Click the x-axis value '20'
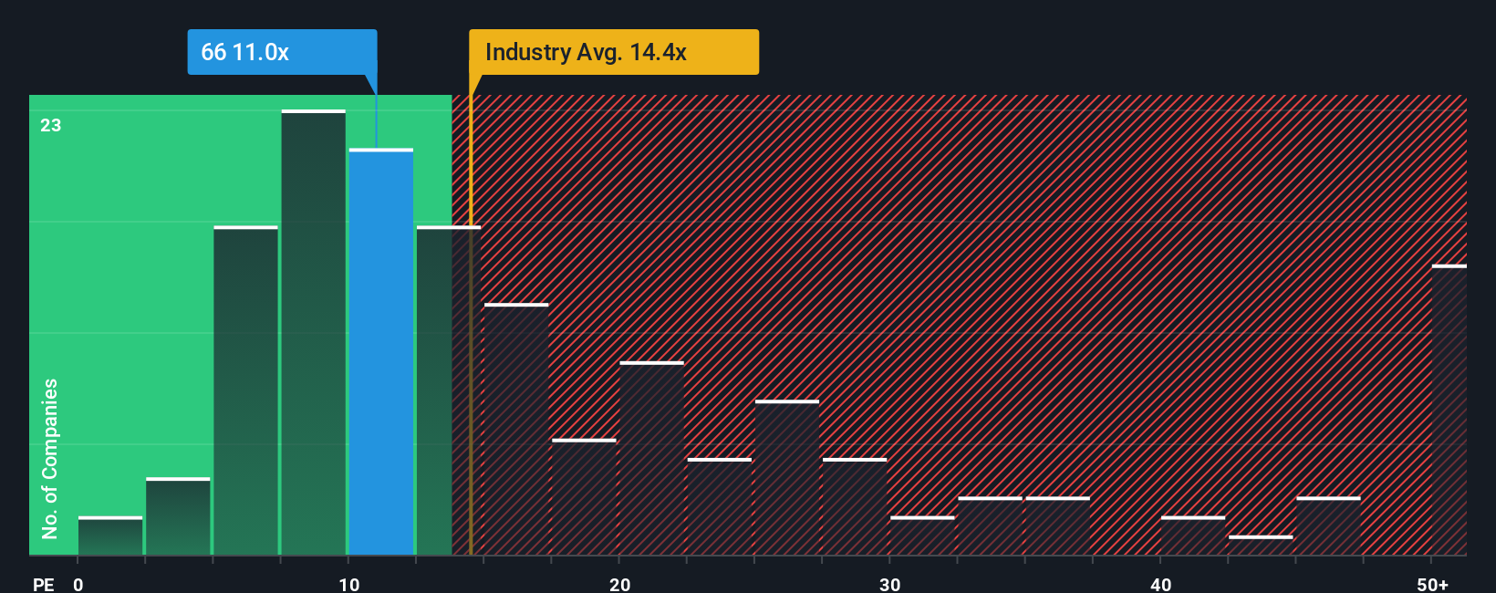The image size is (1496, 593). click(x=619, y=584)
